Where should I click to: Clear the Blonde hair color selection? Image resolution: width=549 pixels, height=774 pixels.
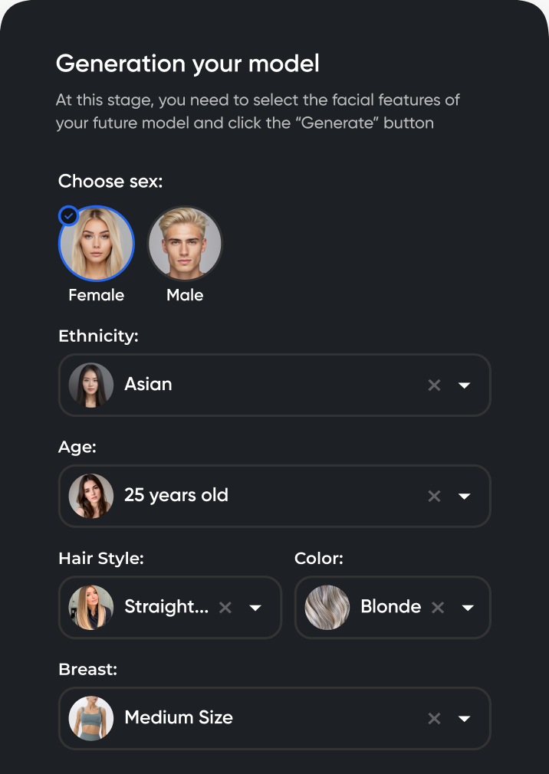(438, 607)
